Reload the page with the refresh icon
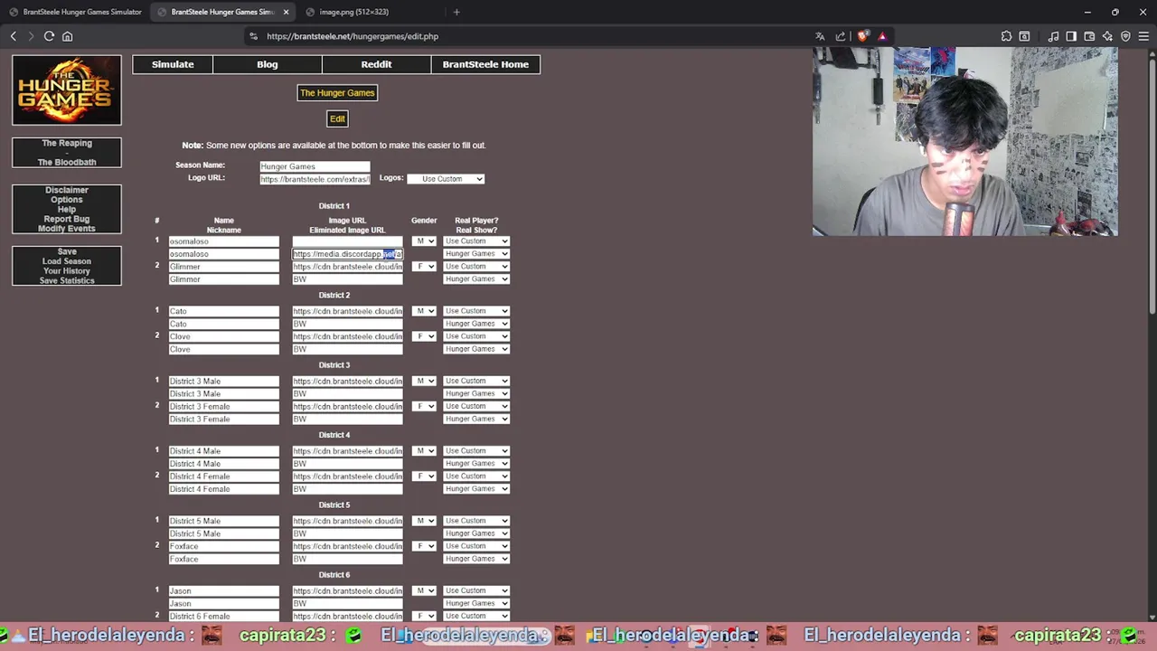The image size is (1157, 651). click(49, 36)
